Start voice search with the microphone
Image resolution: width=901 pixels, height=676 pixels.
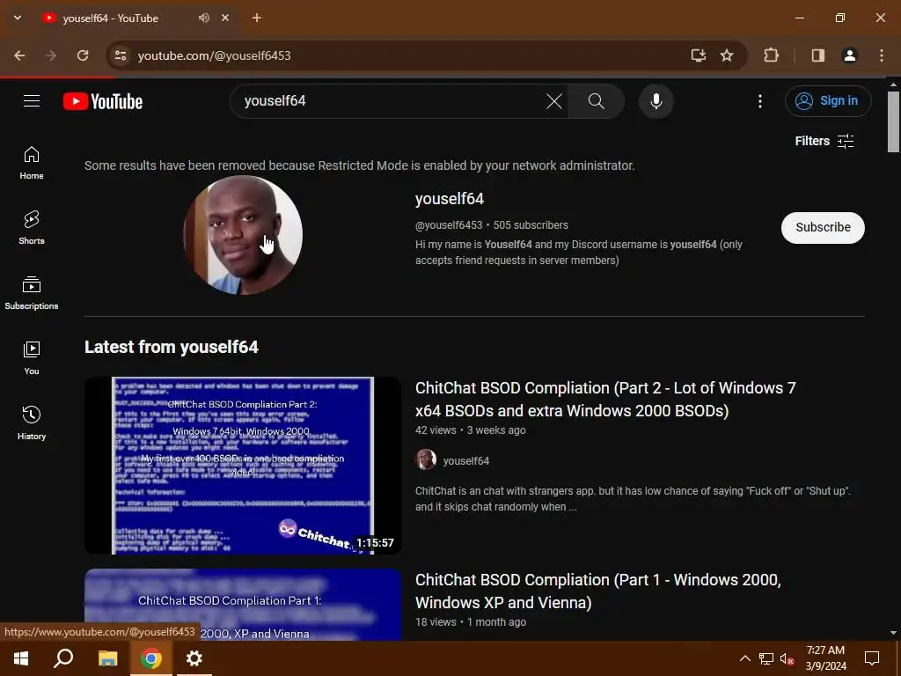tap(656, 101)
